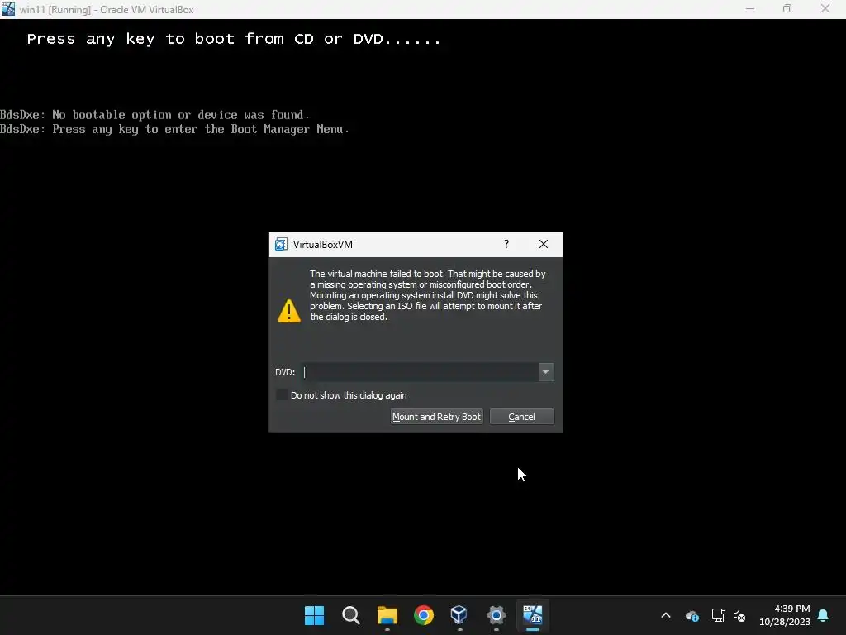Expand the DVD dropdown arrow
This screenshot has width=846, height=635.
click(546, 372)
